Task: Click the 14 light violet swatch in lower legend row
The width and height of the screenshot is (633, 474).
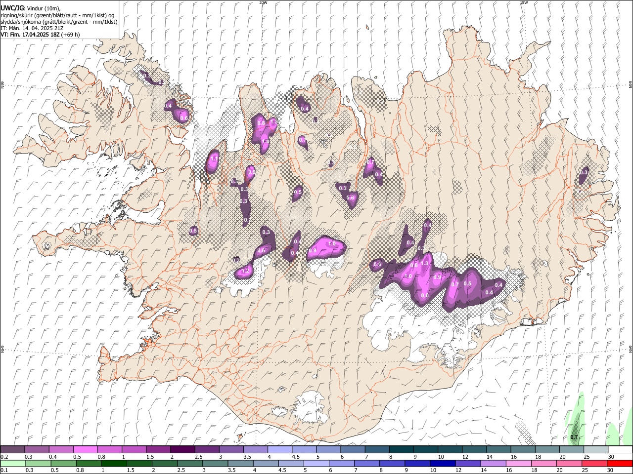Action: tap(493, 463)
